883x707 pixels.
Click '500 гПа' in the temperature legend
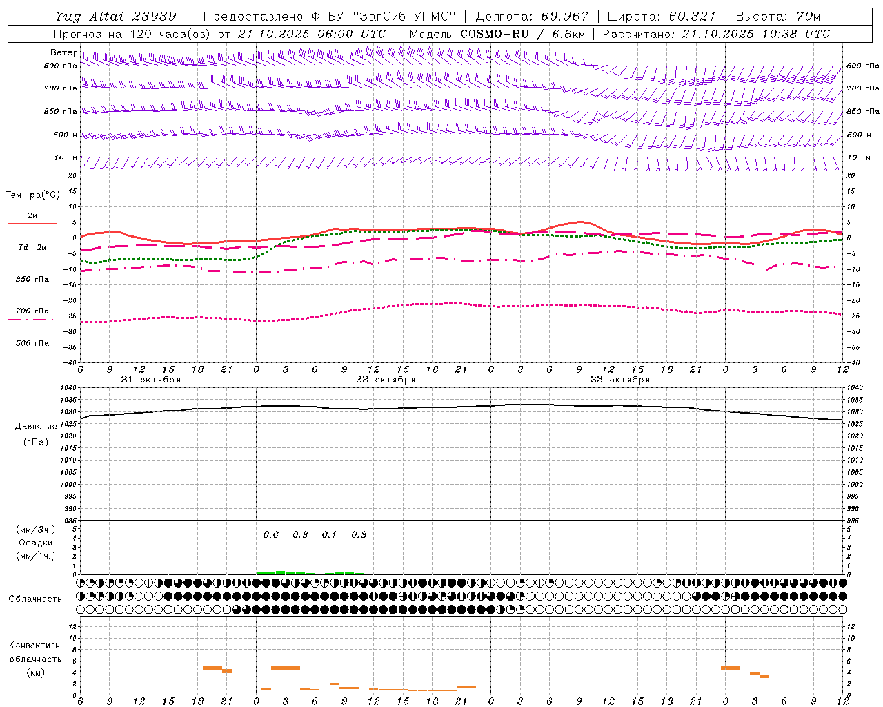coord(32,343)
